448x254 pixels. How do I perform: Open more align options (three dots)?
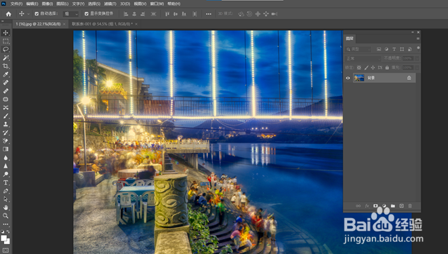tap(209, 14)
